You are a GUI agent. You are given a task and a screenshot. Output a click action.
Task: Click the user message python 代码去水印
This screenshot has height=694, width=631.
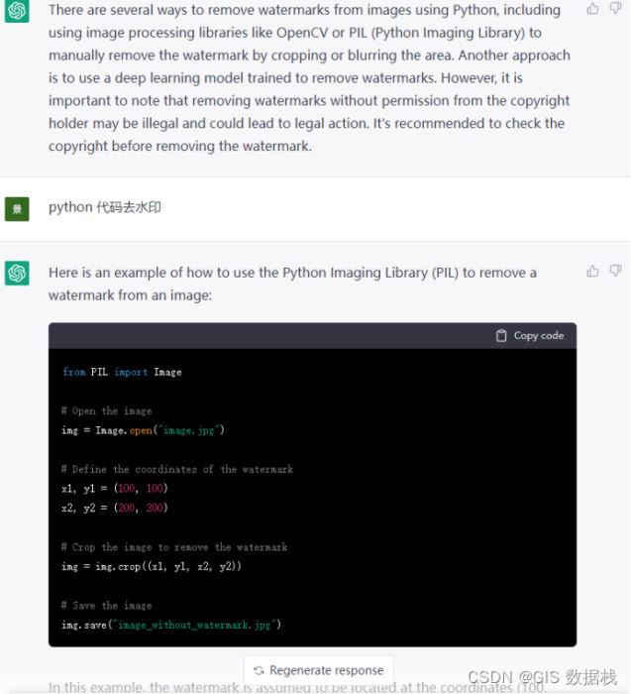(x=105, y=207)
